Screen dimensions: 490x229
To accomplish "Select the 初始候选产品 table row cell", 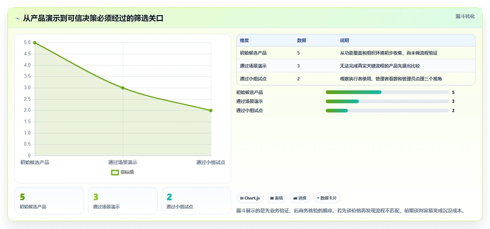I will click(x=253, y=53).
